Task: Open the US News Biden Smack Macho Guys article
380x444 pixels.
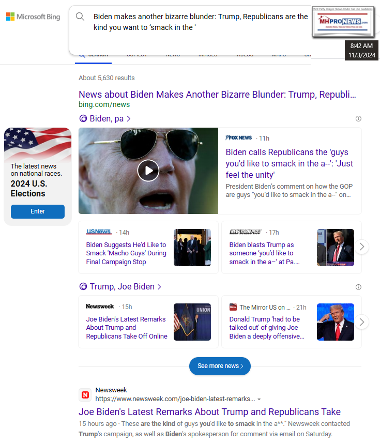Action: pos(126,253)
